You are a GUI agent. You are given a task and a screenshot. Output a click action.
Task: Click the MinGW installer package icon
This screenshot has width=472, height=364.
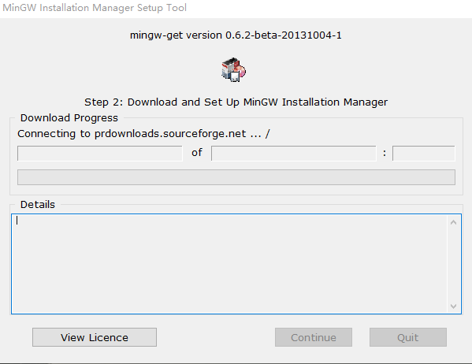pyautogui.click(x=233, y=69)
